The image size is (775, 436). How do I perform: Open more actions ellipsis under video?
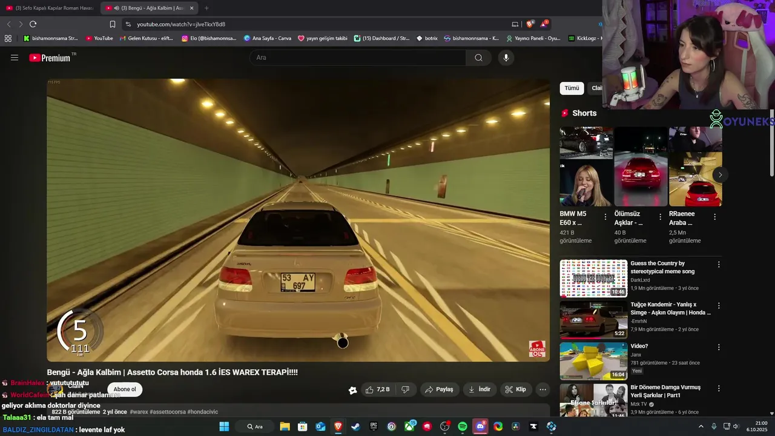543,389
